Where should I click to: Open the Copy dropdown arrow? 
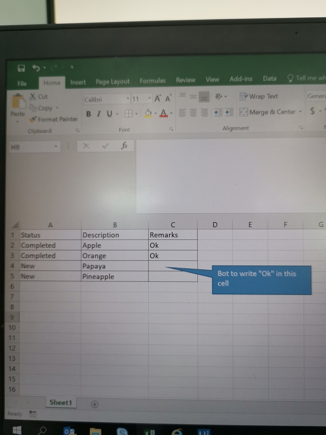coord(57,108)
